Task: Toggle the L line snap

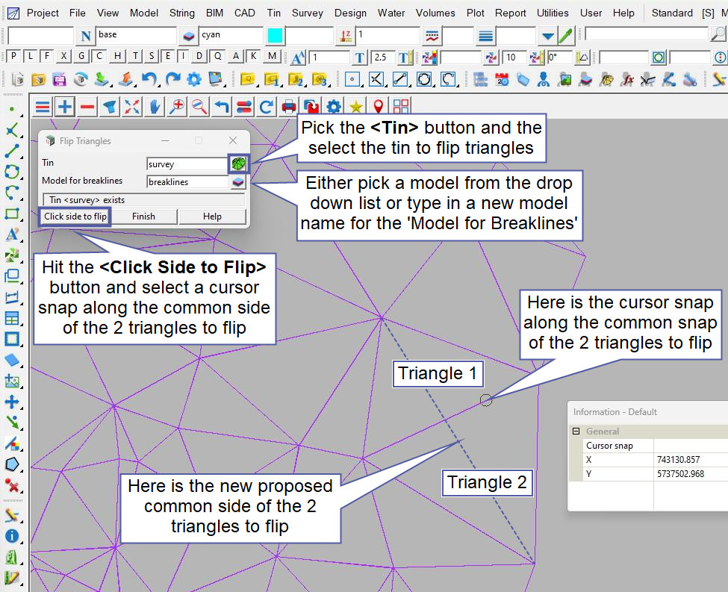Action: (30, 57)
